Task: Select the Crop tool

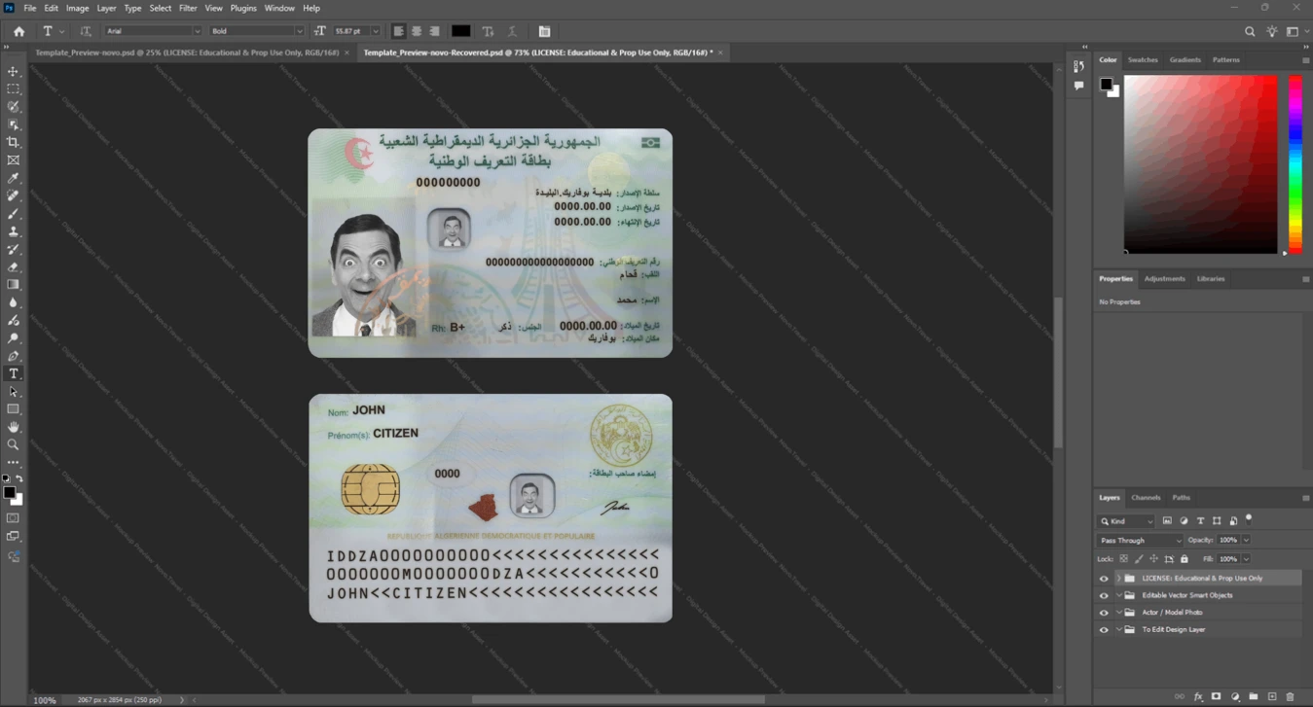Action: pyautogui.click(x=14, y=142)
